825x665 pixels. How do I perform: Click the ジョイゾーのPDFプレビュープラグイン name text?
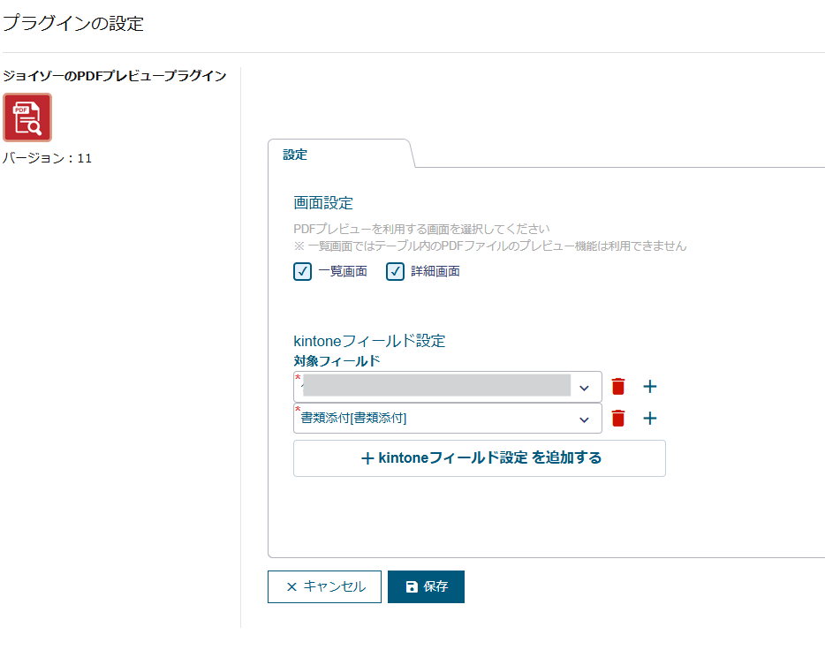(x=114, y=76)
